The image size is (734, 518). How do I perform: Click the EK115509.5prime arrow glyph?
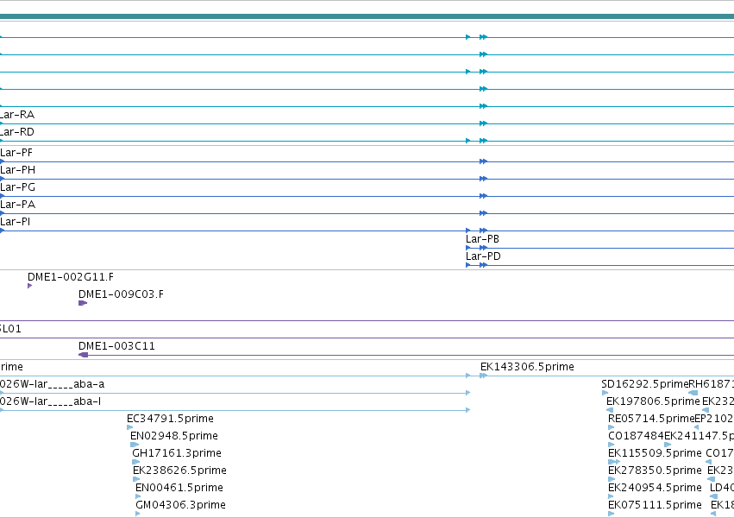click(614, 462)
